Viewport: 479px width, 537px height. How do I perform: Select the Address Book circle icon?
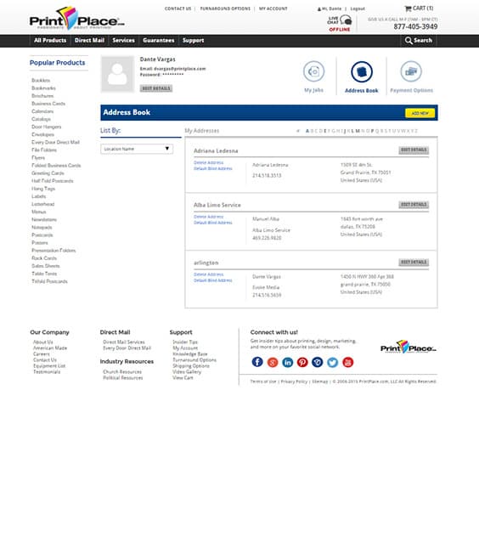(x=362, y=71)
